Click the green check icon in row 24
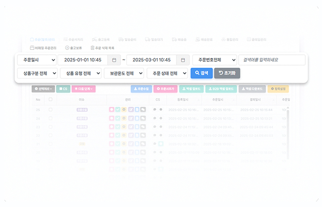 coord(118,118)
